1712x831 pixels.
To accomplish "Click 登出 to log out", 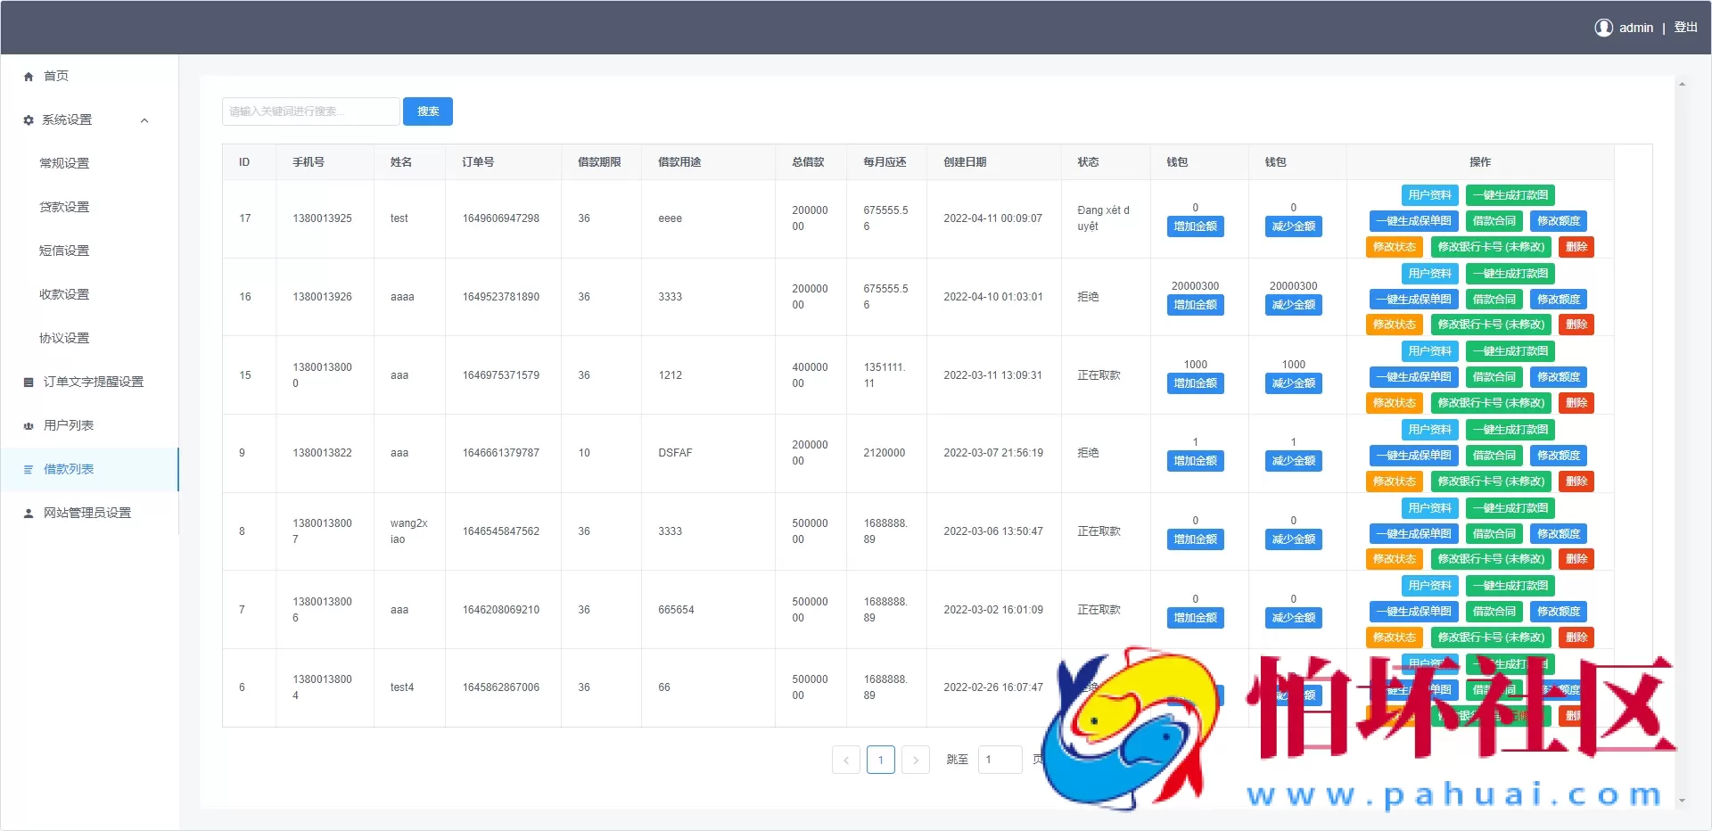I will click(1685, 28).
